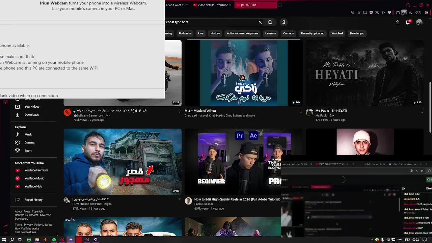Open more options for Mix – Music of Africa
Screen dimensions: 432x243
point(301,111)
